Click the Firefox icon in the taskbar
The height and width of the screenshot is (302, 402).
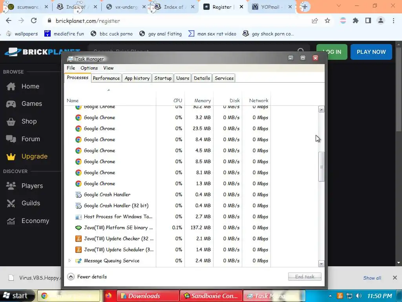[108, 296]
